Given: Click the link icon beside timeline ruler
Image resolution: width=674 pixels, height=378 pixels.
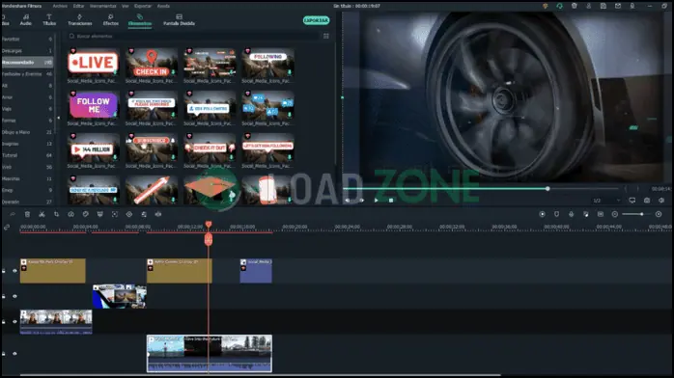Looking at the screenshot, I should 7,227.
